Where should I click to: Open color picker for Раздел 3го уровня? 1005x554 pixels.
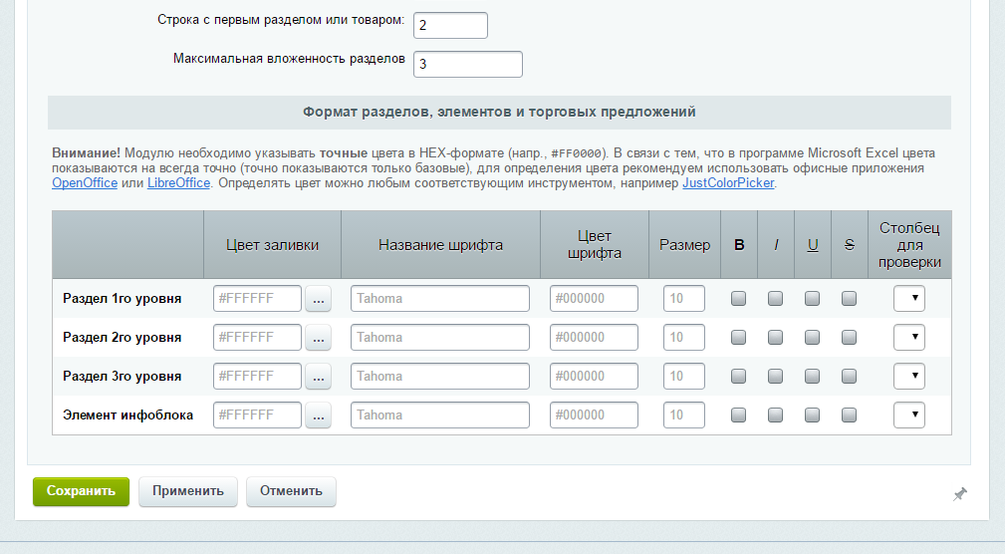point(318,377)
